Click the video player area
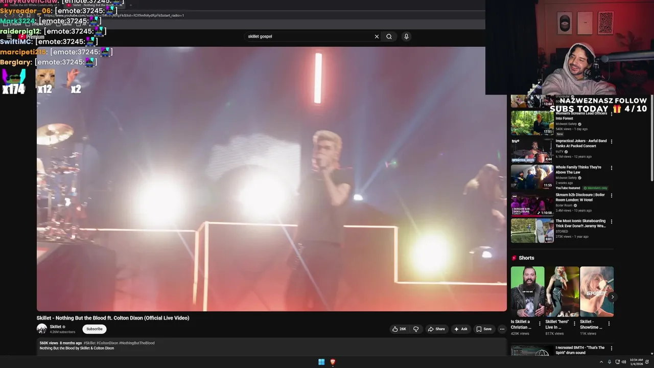This screenshot has height=368, width=654. tap(271, 179)
